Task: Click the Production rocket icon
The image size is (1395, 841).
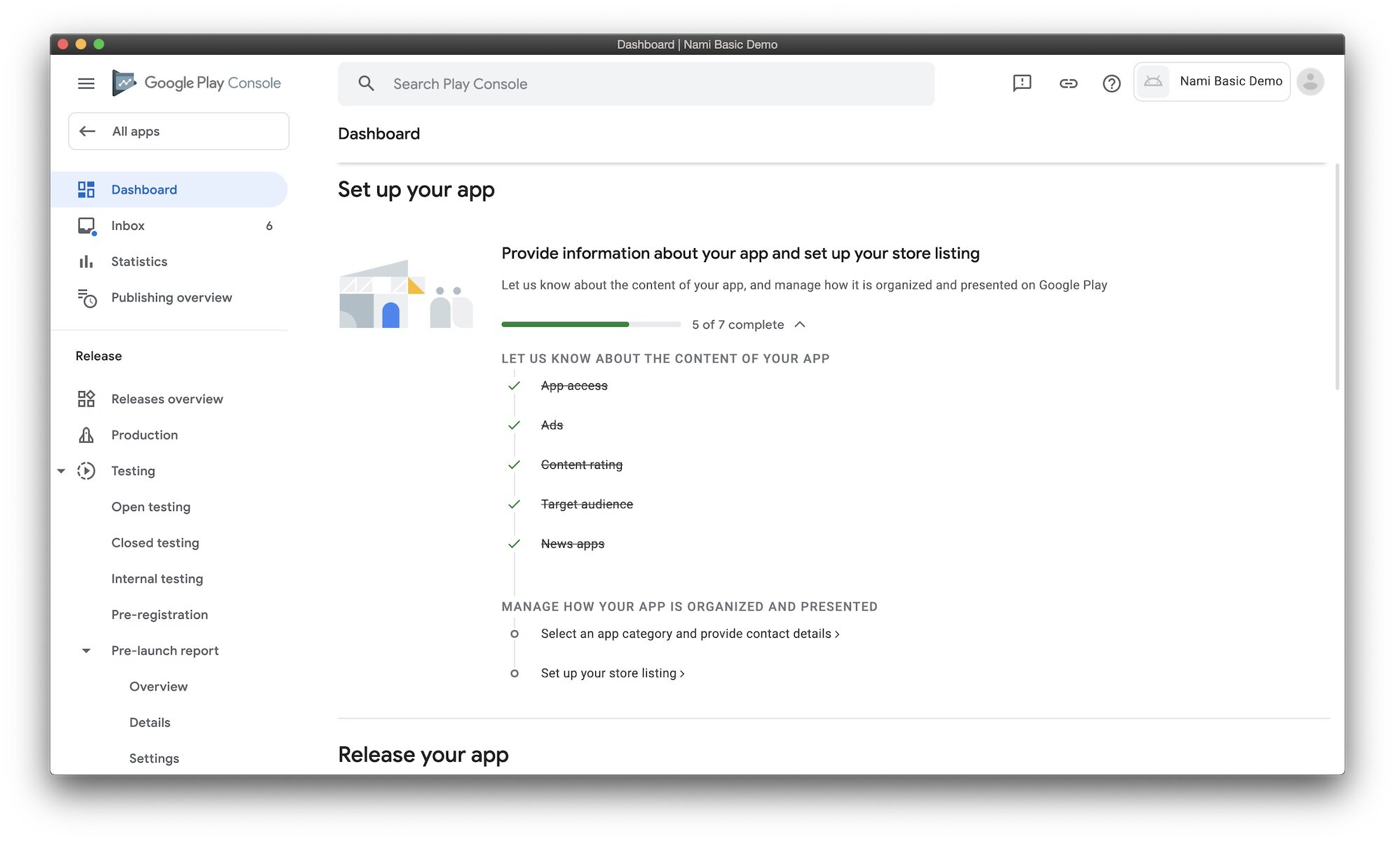Action: [86, 435]
